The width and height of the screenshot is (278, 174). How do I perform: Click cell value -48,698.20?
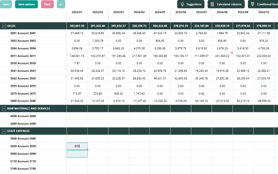click(264, 101)
